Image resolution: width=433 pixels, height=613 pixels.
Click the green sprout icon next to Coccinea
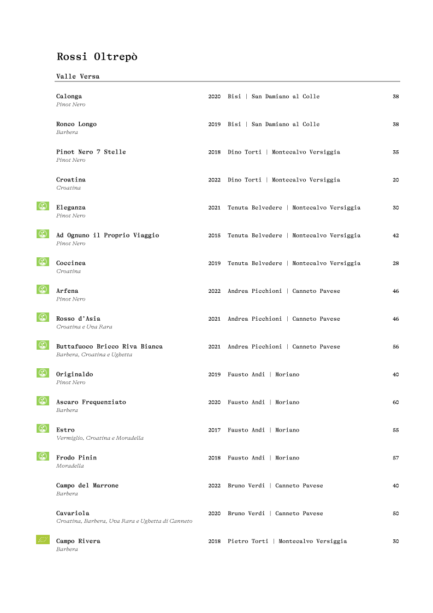click(43, 262)
